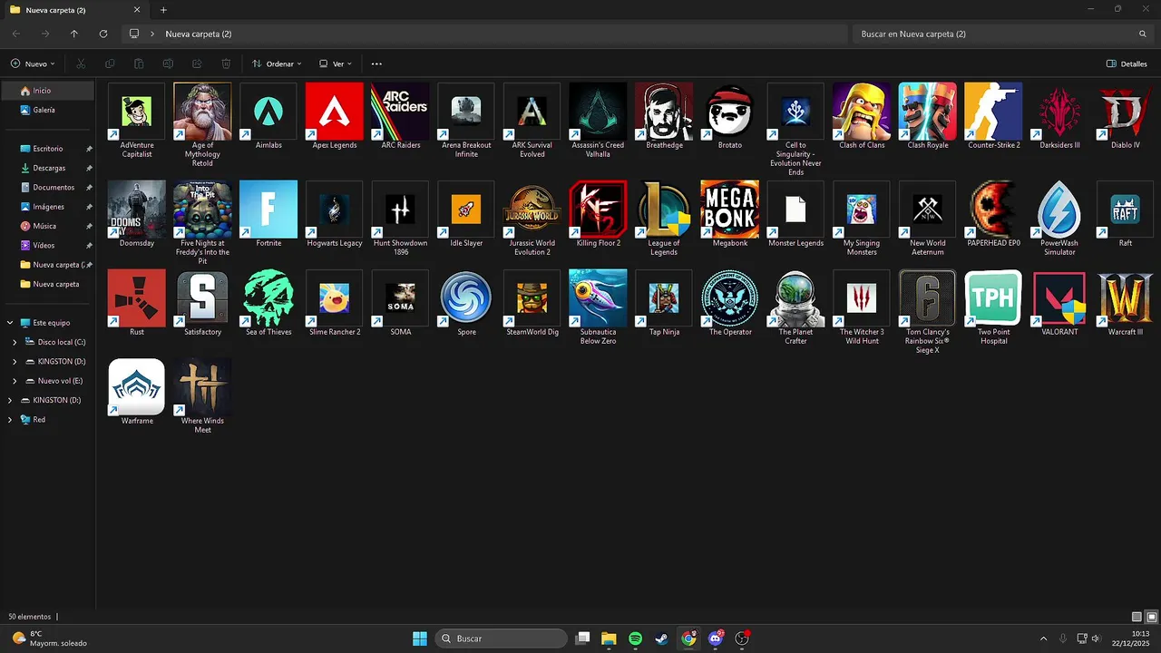Select the VALORANT shortcut
This screenshot has width=1161, height=653.
point(1059,298)
